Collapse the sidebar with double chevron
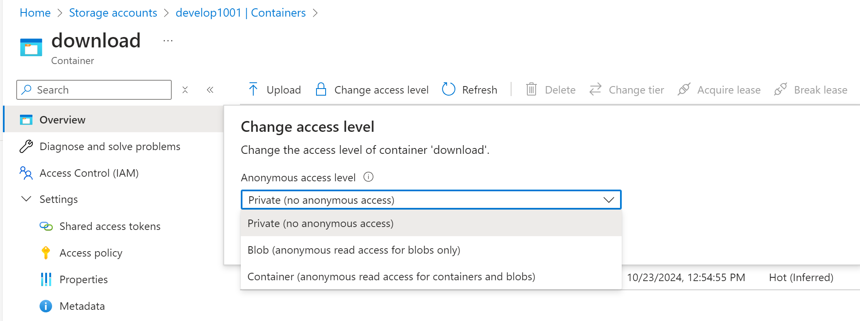Viewport: 860px width, 321px height. 210,90
